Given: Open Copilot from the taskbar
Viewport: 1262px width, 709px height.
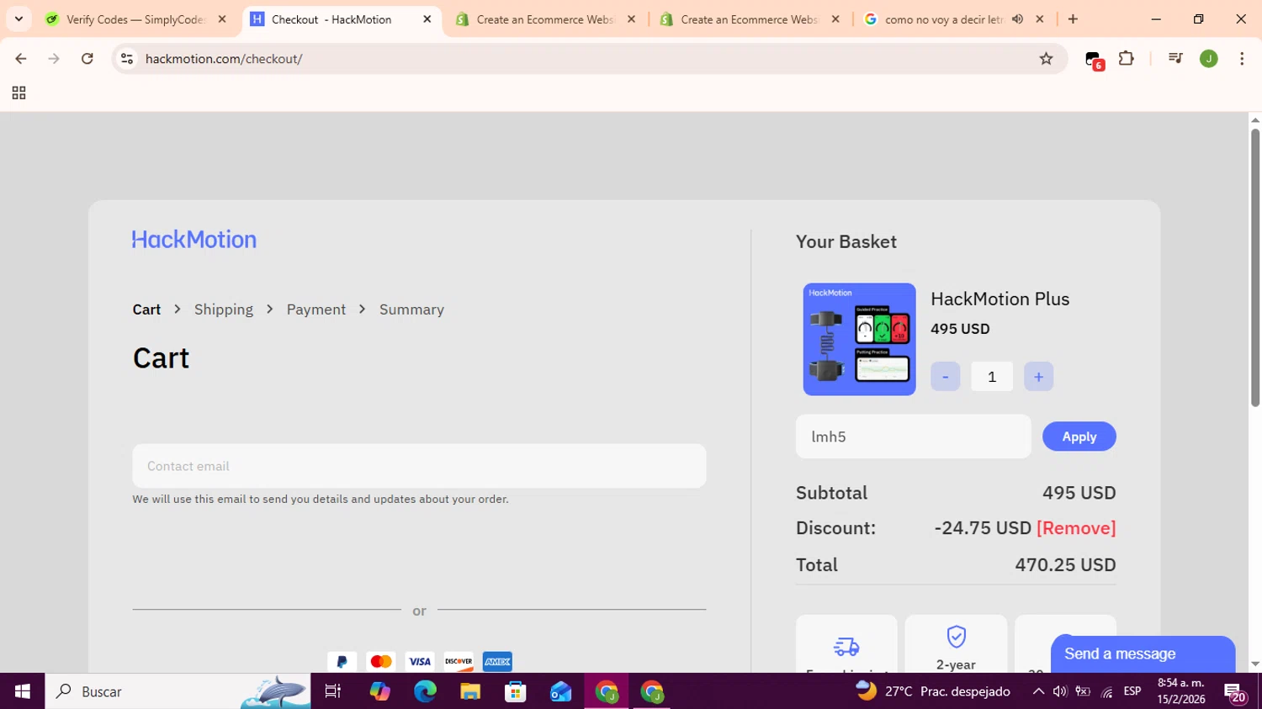Looking at the screenshot, I should pos(379,691).
